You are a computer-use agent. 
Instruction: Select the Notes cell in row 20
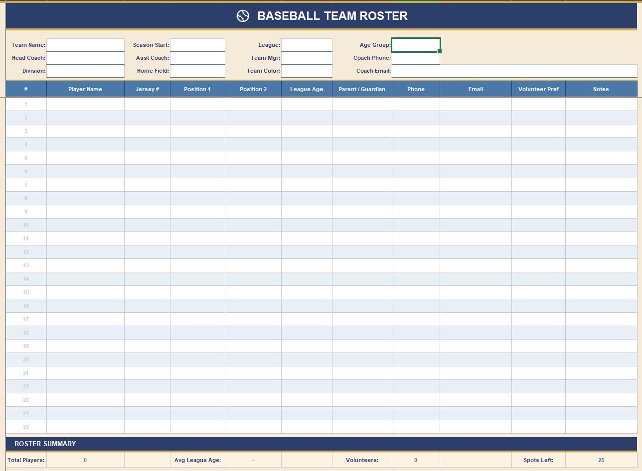click(x=601, y=359)
